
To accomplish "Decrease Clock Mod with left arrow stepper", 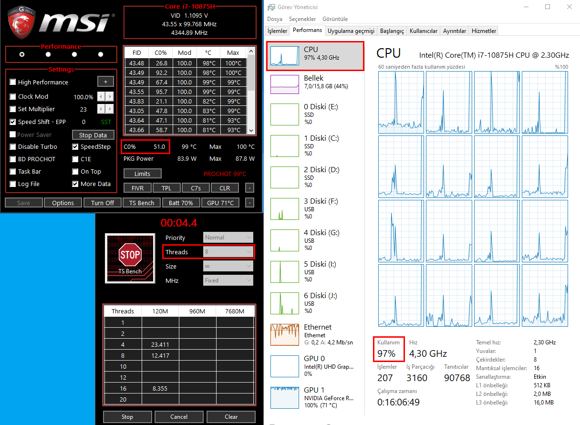I will (102, 96).
